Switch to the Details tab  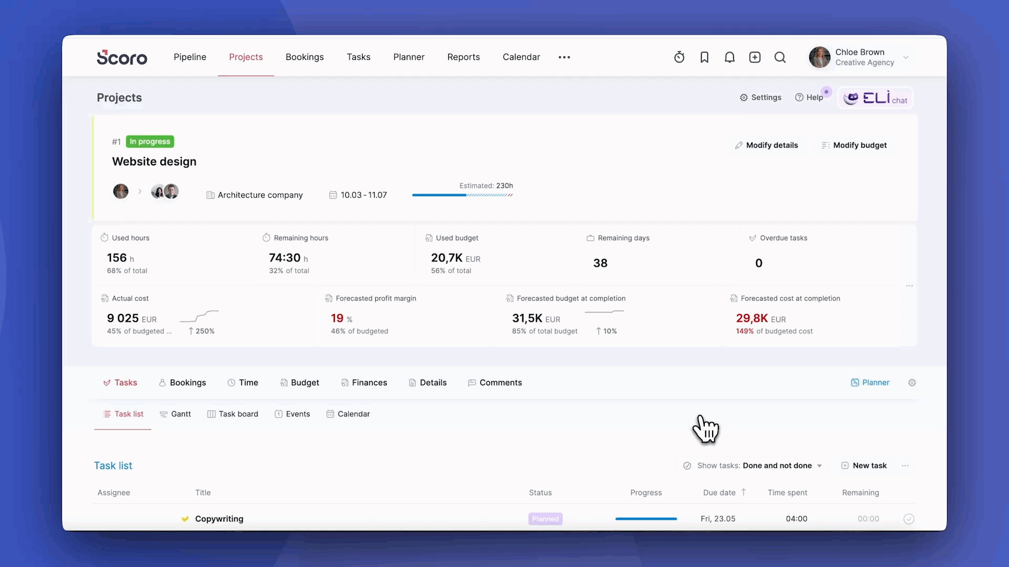point(428,383)
